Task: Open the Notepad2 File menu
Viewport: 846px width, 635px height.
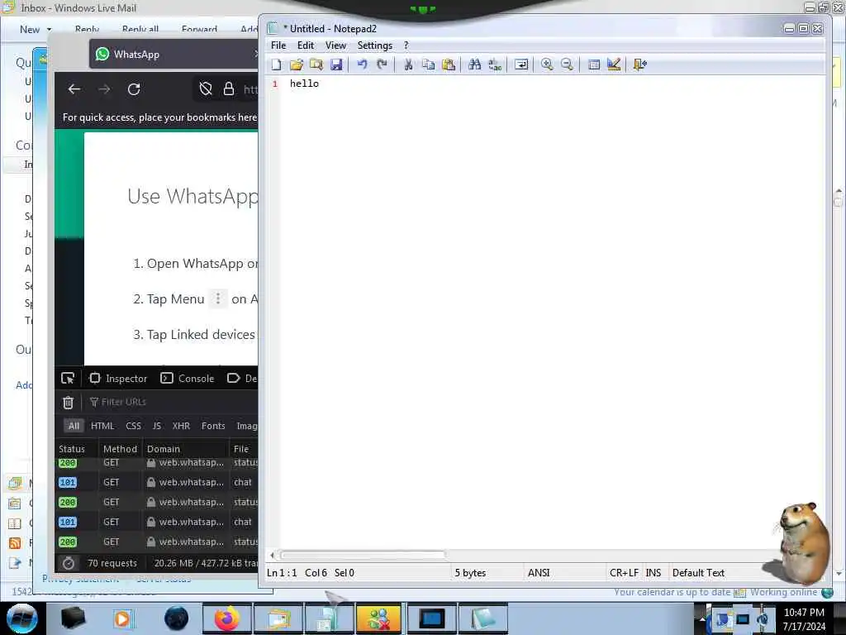Action: [278, 45]
